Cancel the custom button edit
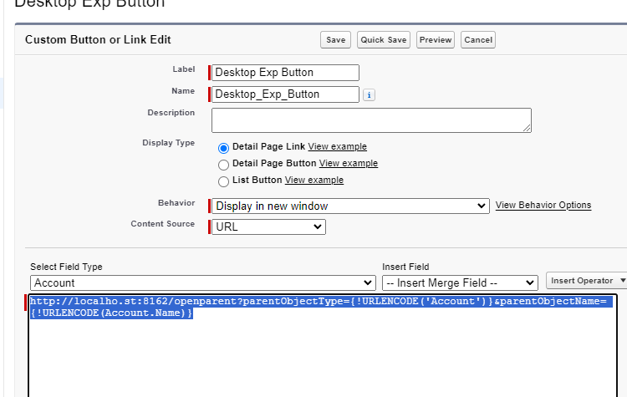 coord(478,40)
